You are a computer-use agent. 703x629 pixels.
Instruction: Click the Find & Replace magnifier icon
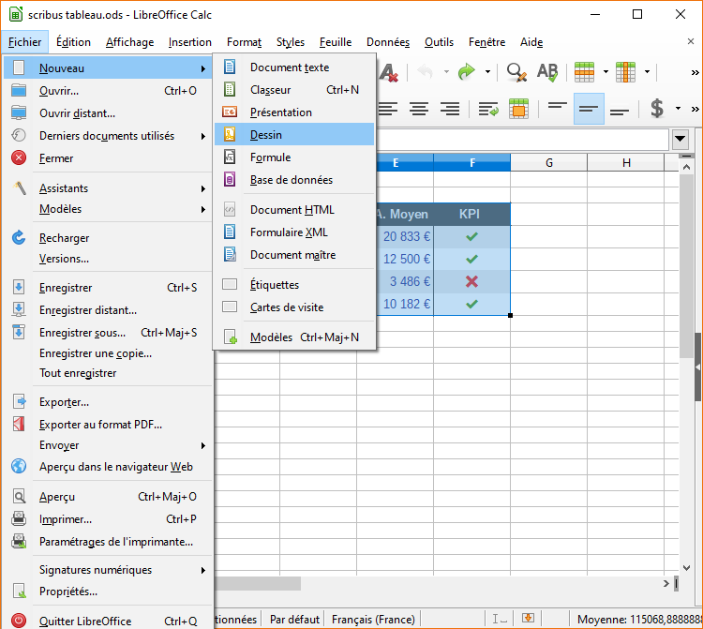(516, 72)
